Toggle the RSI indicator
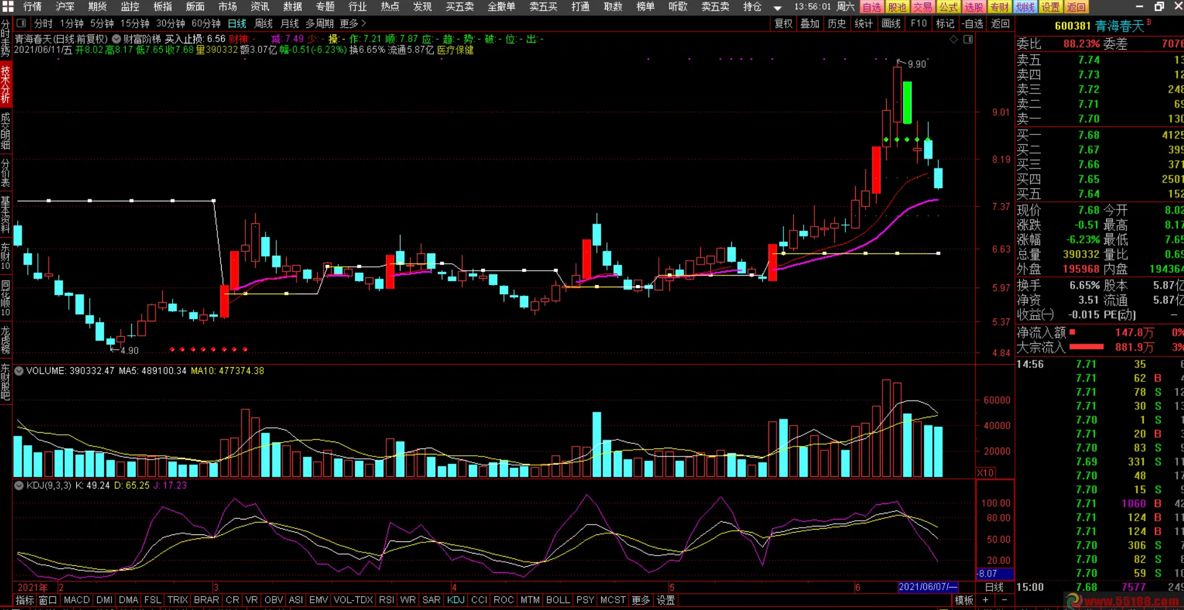This screenshot has height=610, width=1184. point(386,600)
